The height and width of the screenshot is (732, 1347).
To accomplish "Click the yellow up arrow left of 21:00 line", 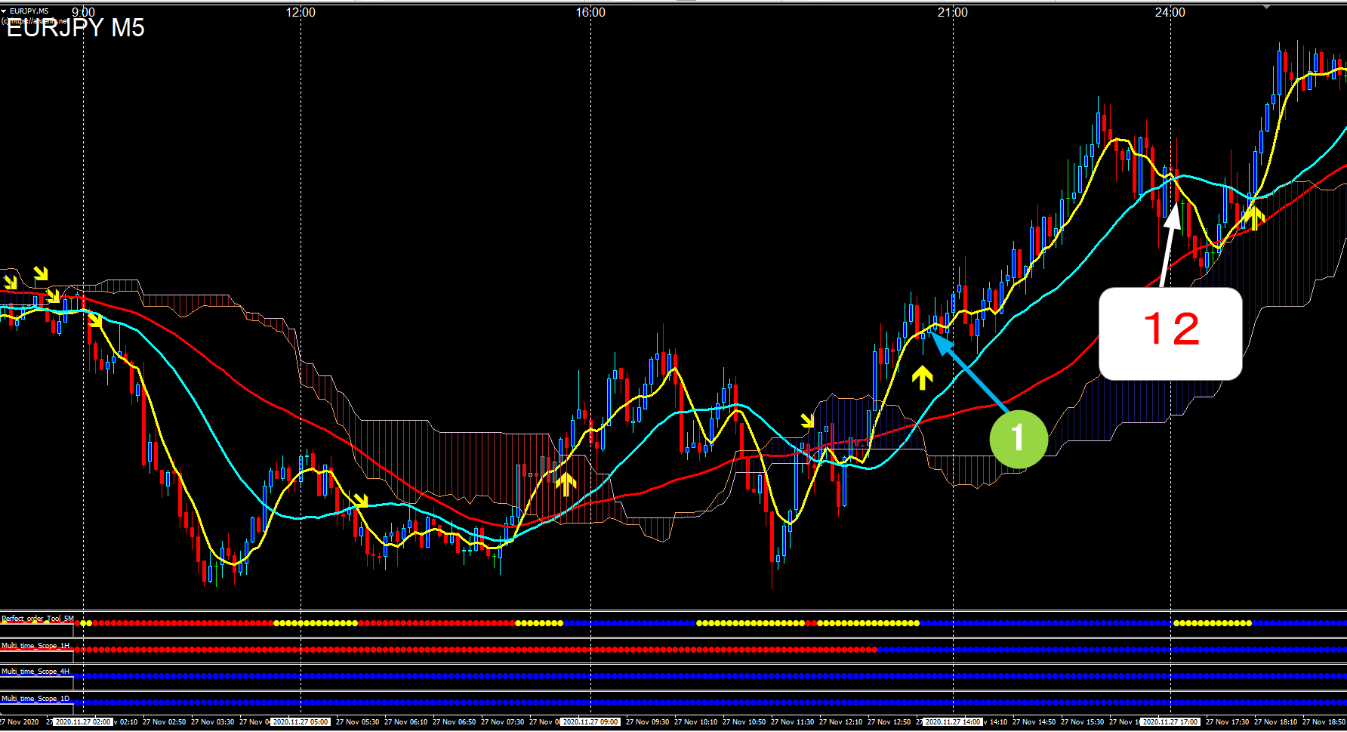I will coord(922,378).
